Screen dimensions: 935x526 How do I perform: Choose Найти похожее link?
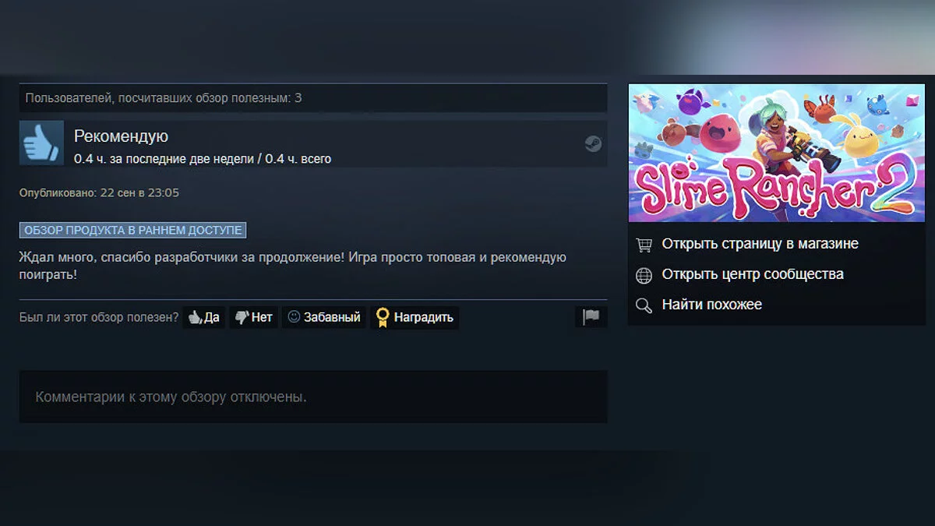[711, 305]
